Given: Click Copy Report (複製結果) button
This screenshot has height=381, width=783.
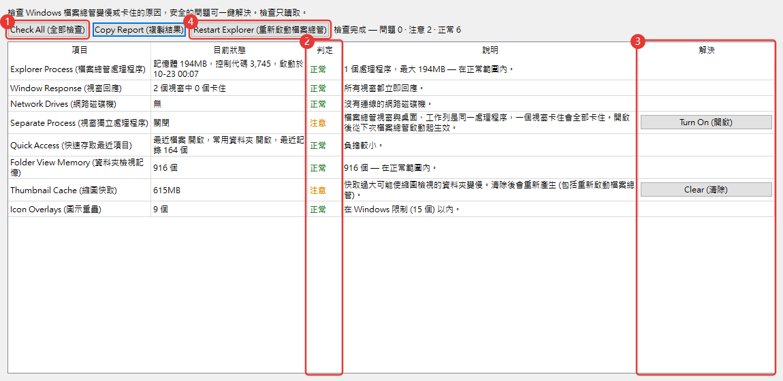Looking at the screenshot, I should (x=139, y=30).
